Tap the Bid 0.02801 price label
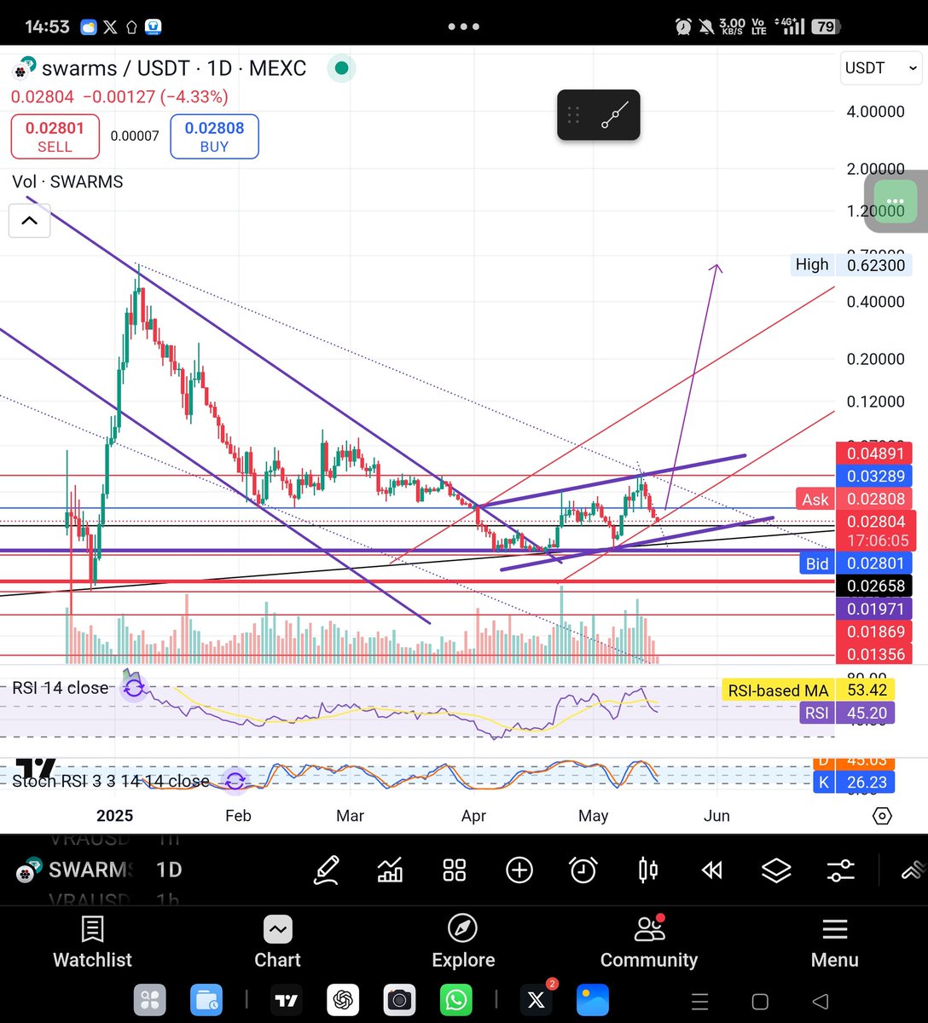 click(856, 563)
